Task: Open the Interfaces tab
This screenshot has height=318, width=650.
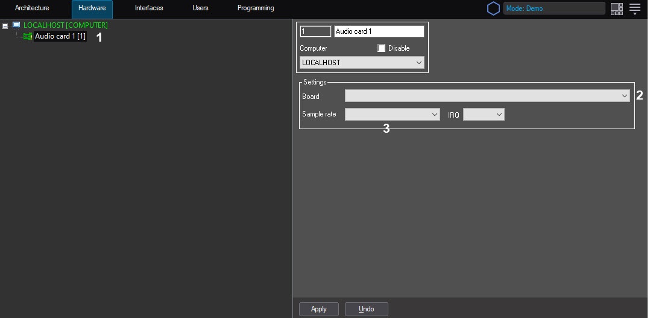Action: pos(149,8)
